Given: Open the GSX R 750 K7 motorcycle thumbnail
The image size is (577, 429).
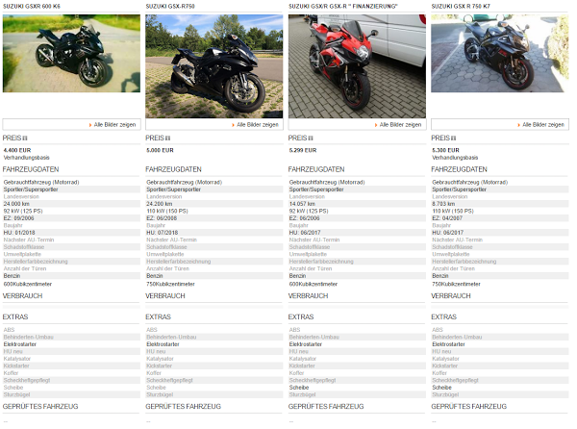Looking at the screenshot, I should point(500,53).
